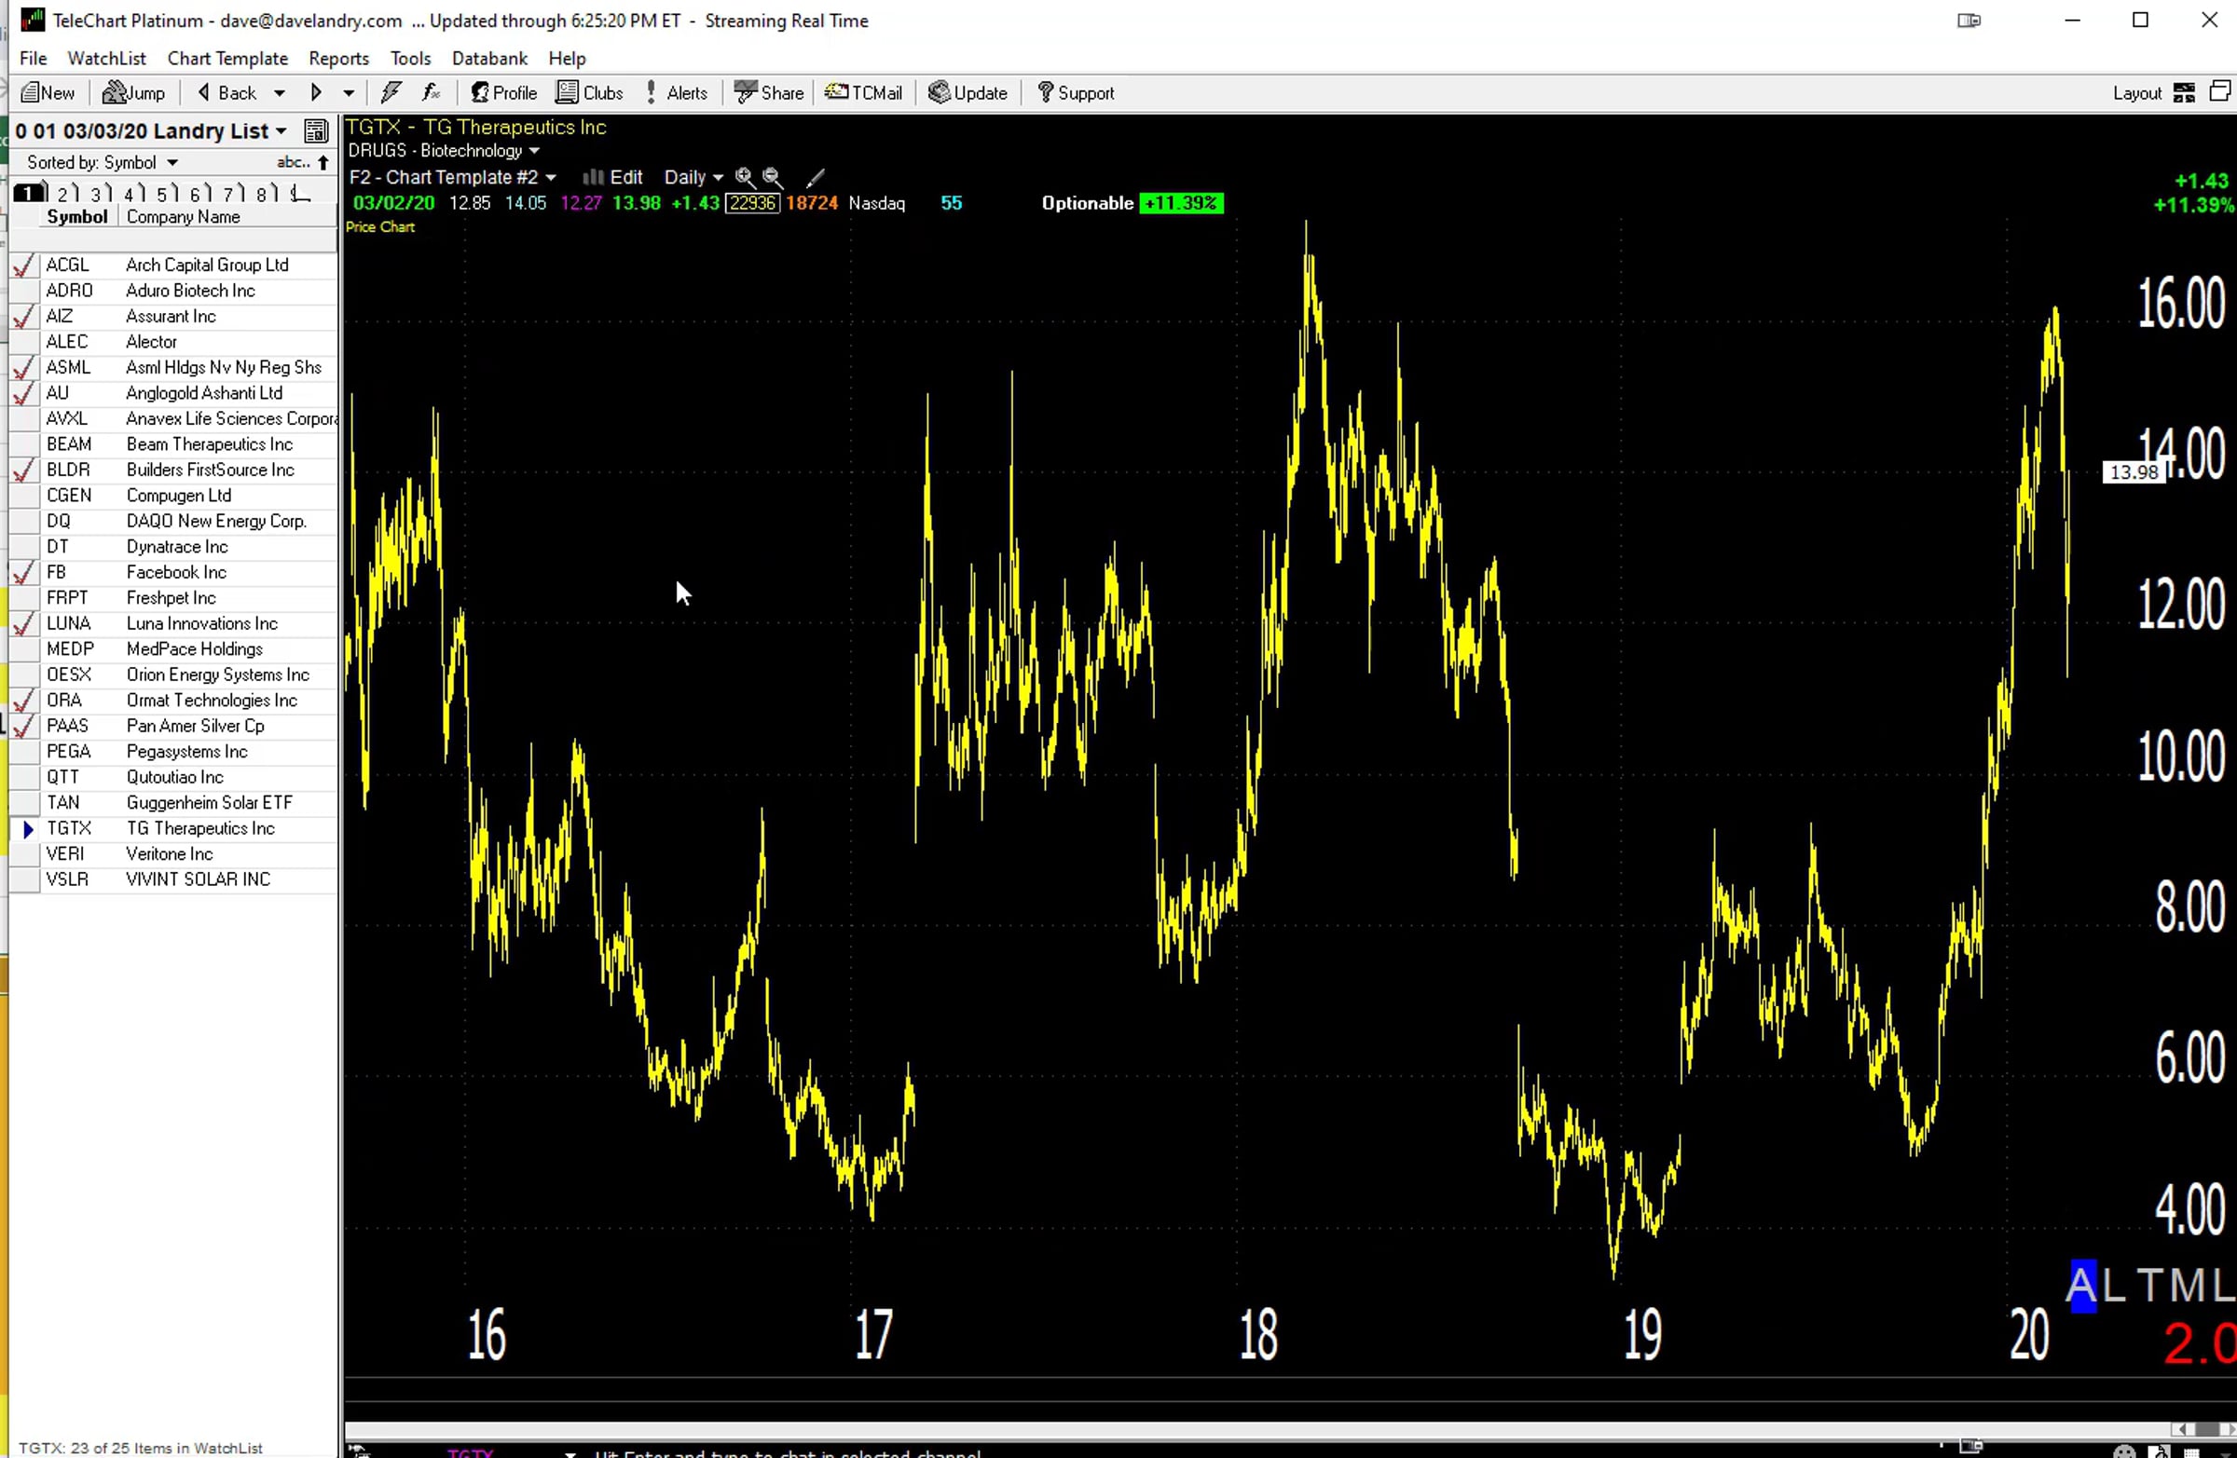Click the Share toolbar button
Screen dimensions: 2237x1458
pos(769,93)
